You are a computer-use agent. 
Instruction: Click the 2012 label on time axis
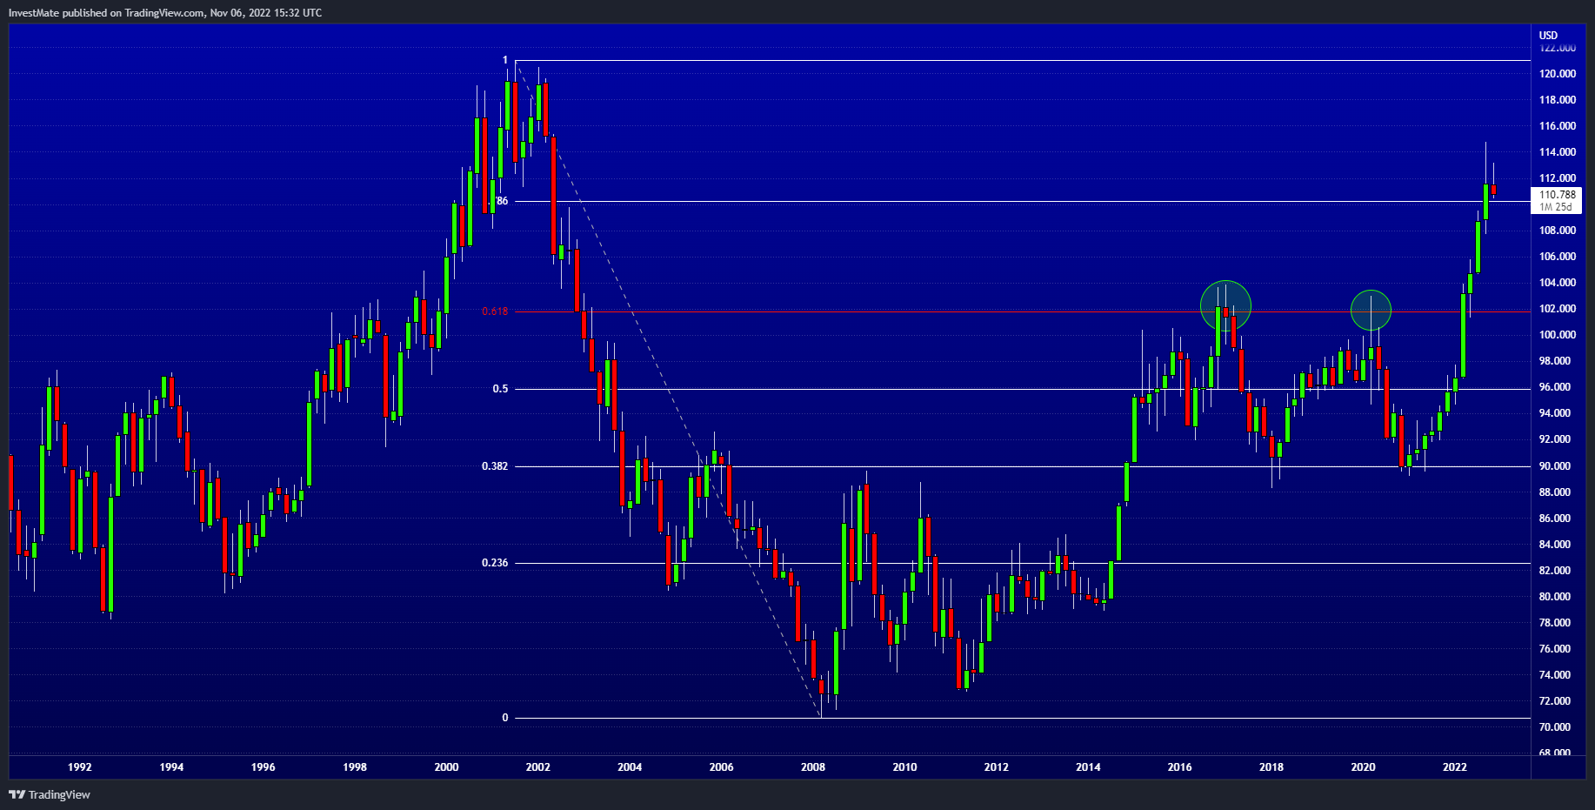997,767
